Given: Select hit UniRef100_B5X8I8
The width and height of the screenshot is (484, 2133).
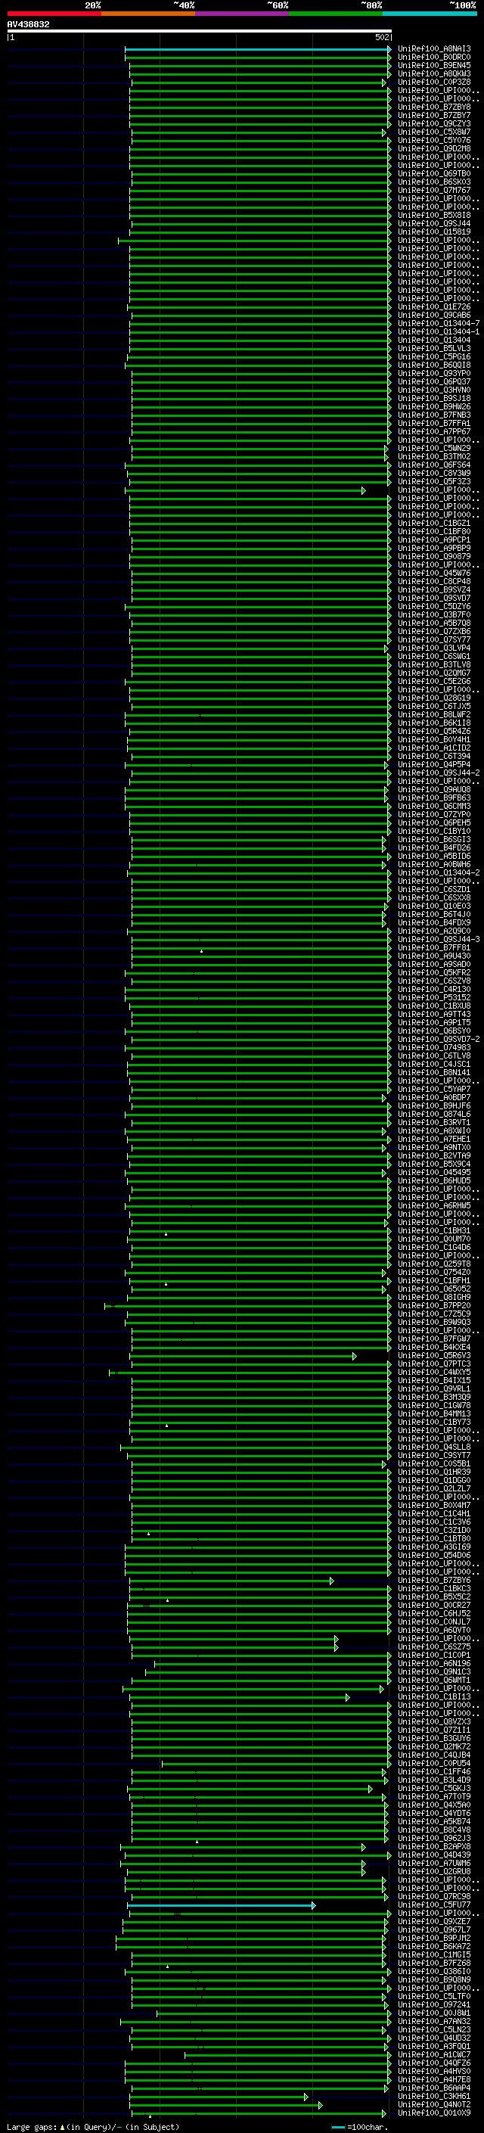Looking at the screenshot, I should [x=434, y=216].
